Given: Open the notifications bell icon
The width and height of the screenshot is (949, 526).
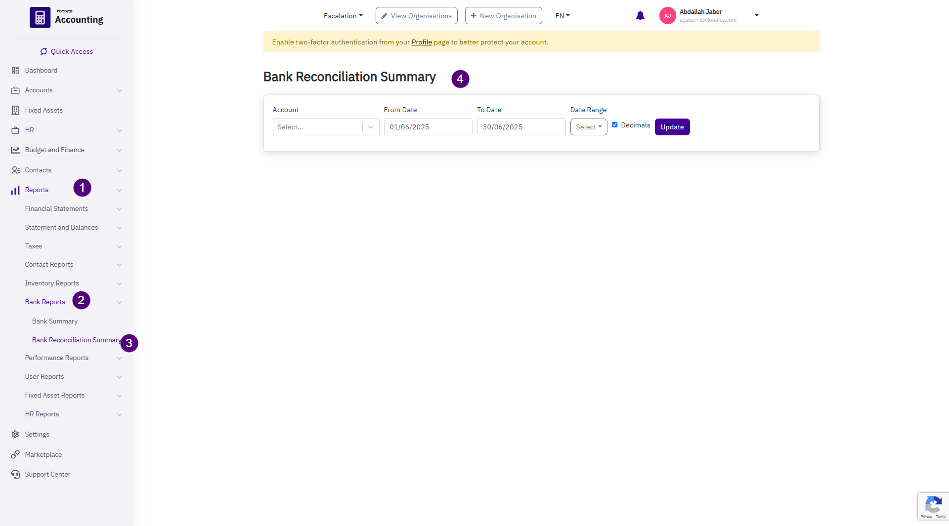Looking at the screenshot, I should (640, 15).
